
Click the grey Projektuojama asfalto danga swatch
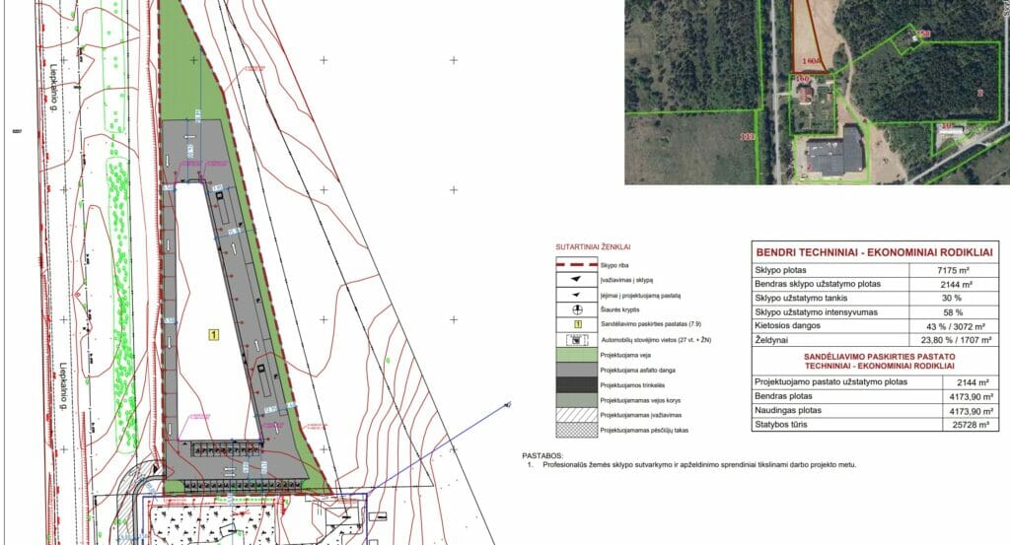tap(576, 370)
